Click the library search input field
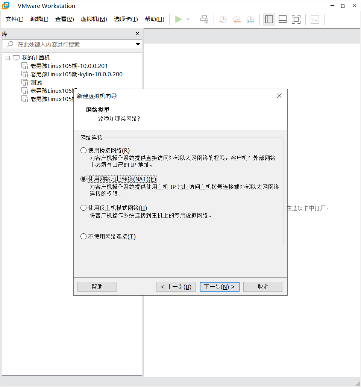 coord(72,44)
